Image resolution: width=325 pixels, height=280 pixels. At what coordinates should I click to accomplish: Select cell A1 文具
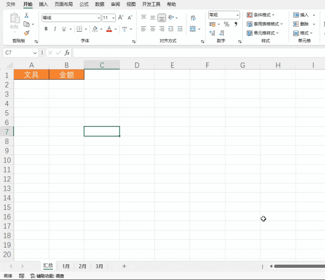click(31, 75)
